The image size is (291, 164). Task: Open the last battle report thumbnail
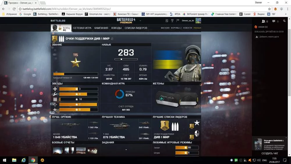pos(93,150)
